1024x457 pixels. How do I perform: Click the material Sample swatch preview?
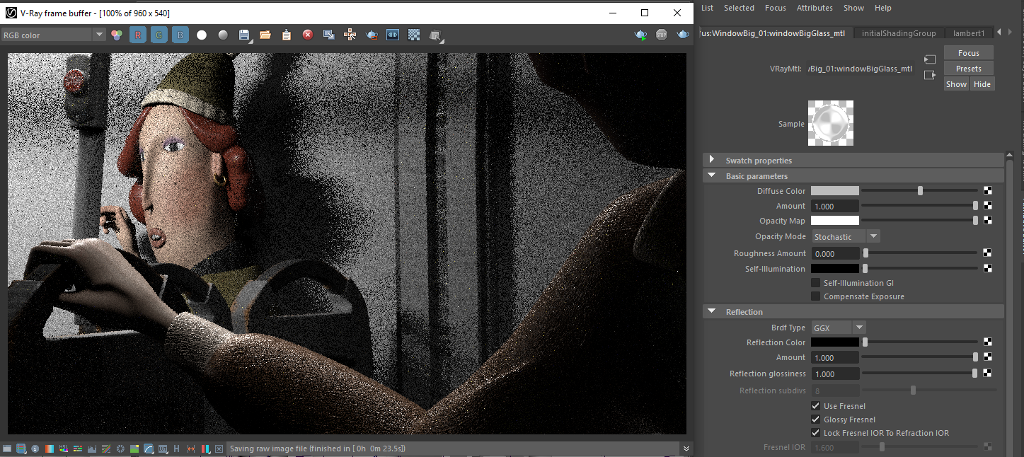(831, 123)
